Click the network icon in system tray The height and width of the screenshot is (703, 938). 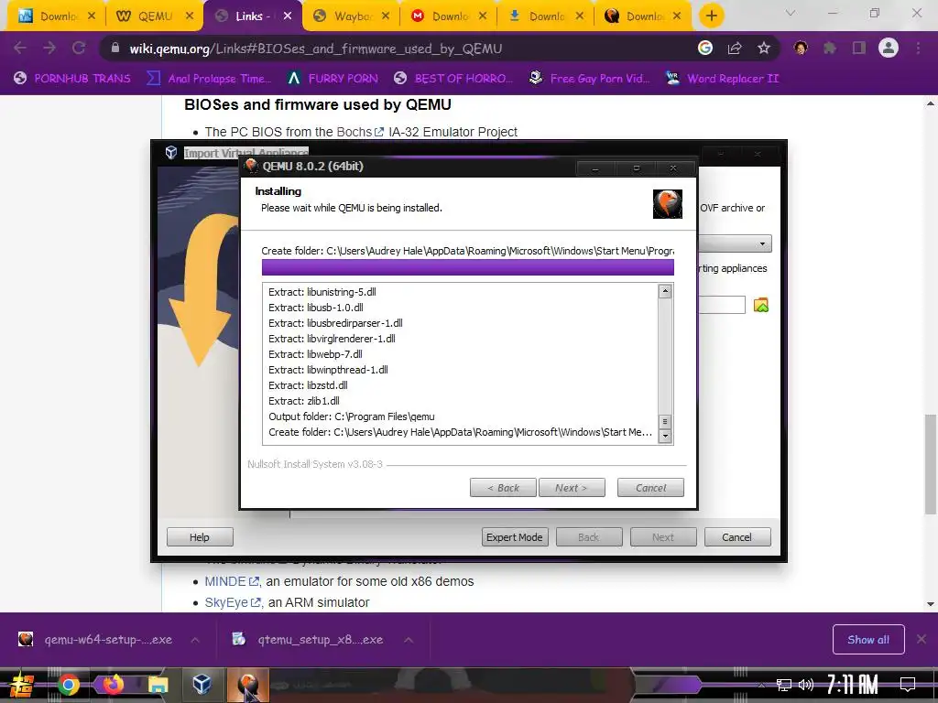(x=783, y=685)
